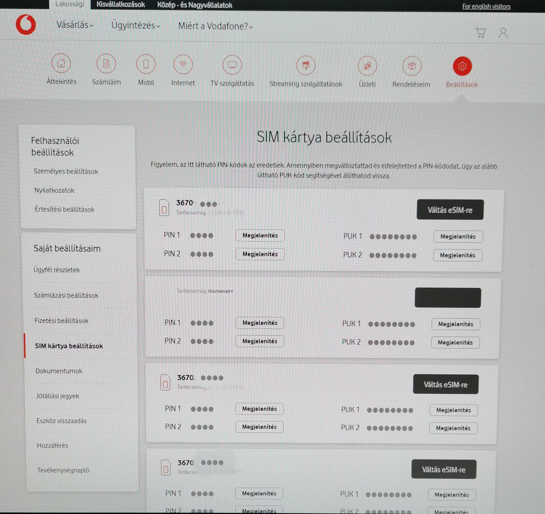Open Streaming szolgáltatások icon
The image size is (545, 514).
click(306, 65)
